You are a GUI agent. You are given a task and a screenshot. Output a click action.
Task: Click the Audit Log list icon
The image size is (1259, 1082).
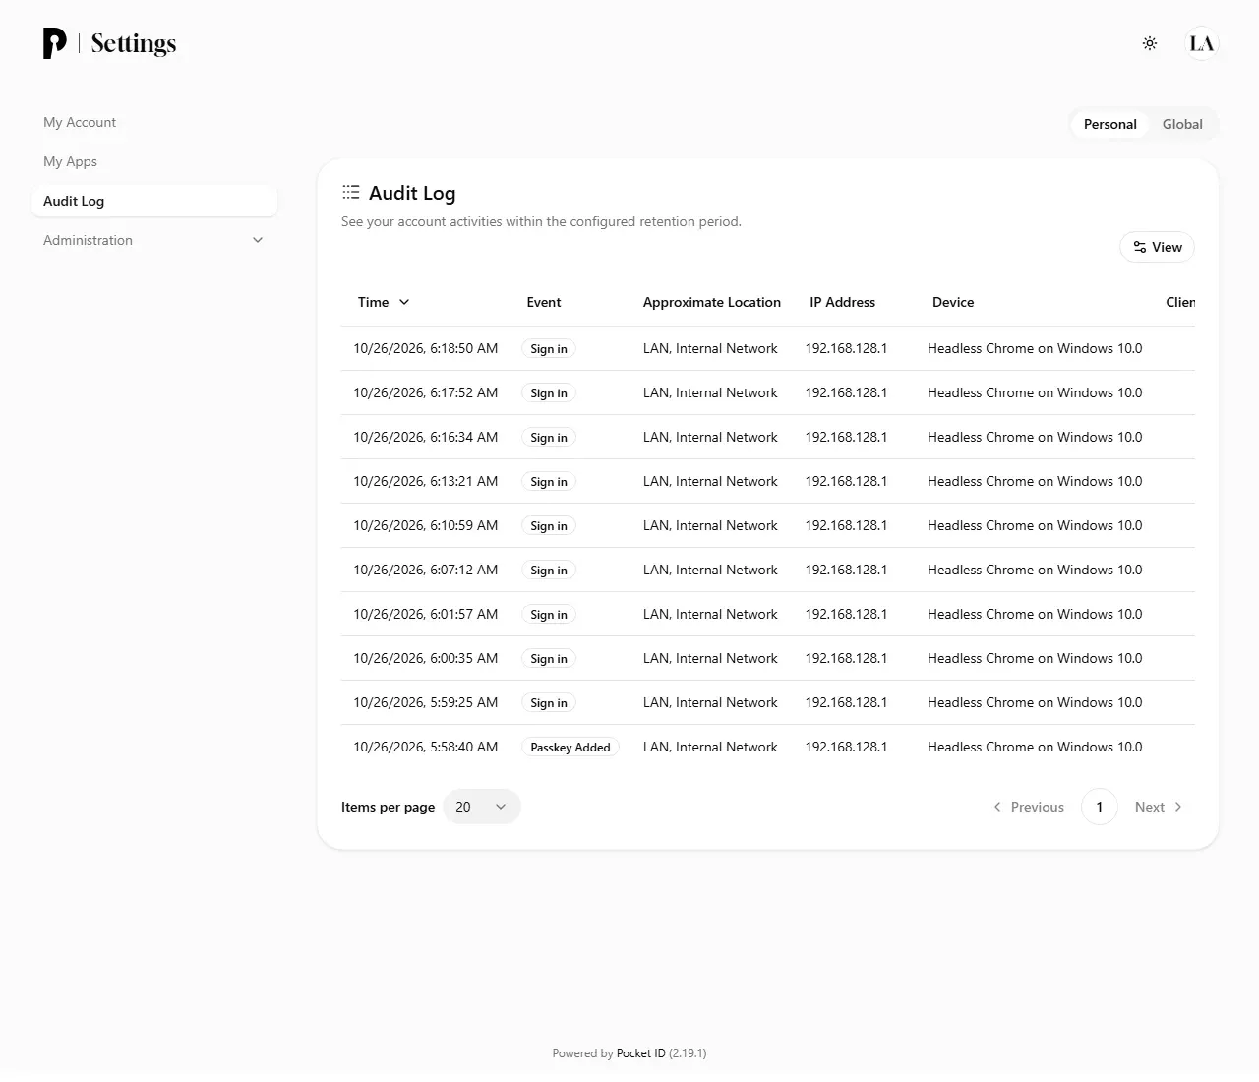[351, 193]
